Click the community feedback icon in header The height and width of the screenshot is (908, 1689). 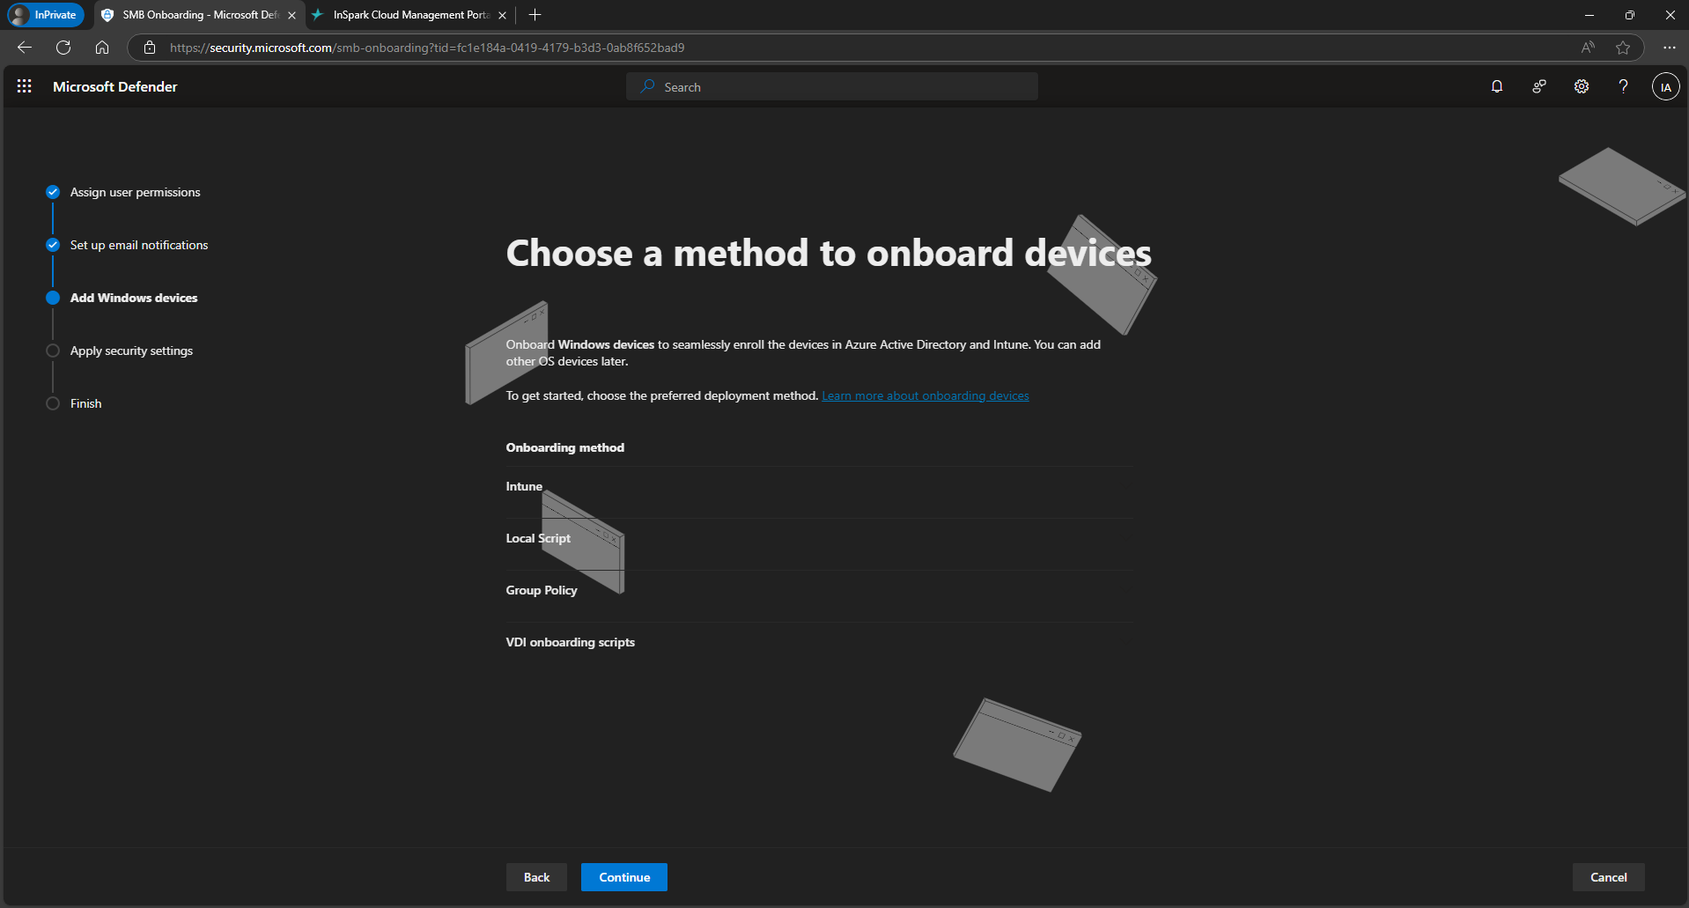1539,86
